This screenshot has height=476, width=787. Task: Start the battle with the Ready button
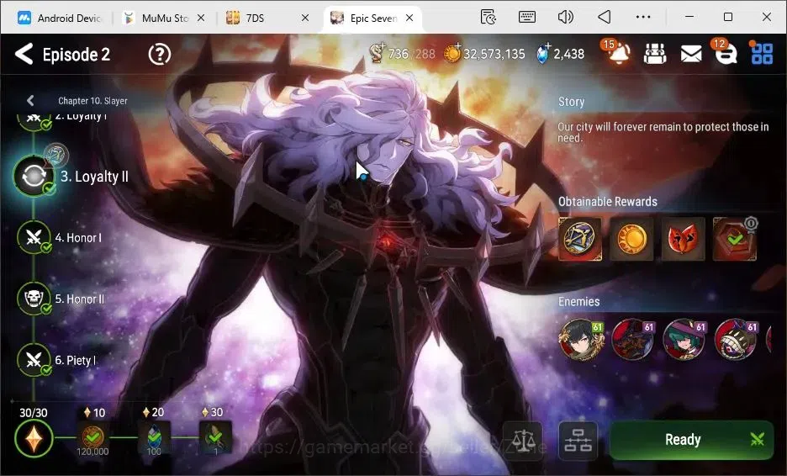pos(692,440)
